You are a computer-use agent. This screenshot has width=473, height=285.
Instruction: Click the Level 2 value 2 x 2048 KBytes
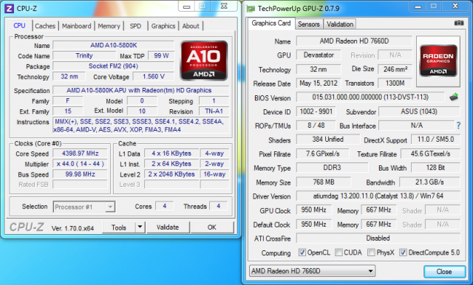(x=171, y=174)
